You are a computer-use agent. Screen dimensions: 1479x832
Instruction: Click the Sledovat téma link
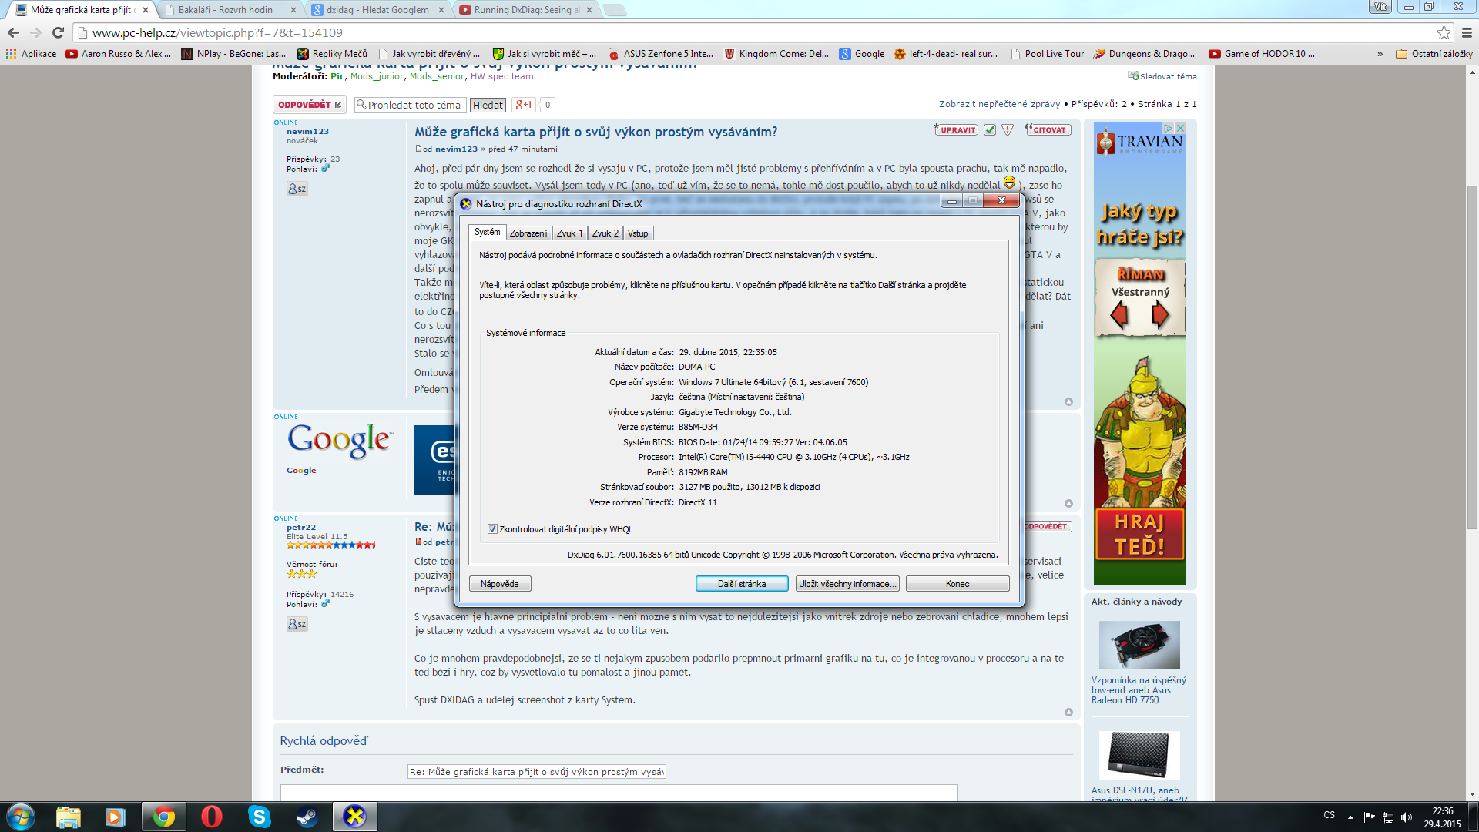(x=1168, y=76)
